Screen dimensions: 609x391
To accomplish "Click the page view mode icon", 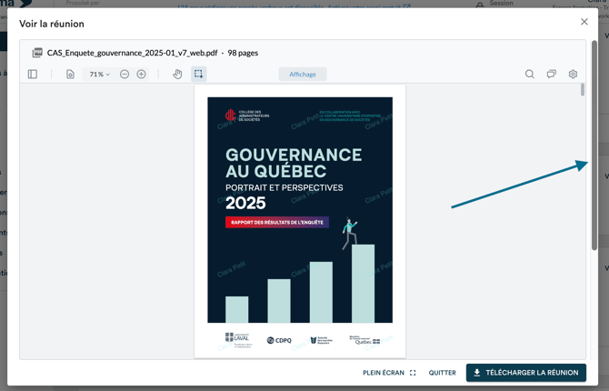I will point(70,75).
